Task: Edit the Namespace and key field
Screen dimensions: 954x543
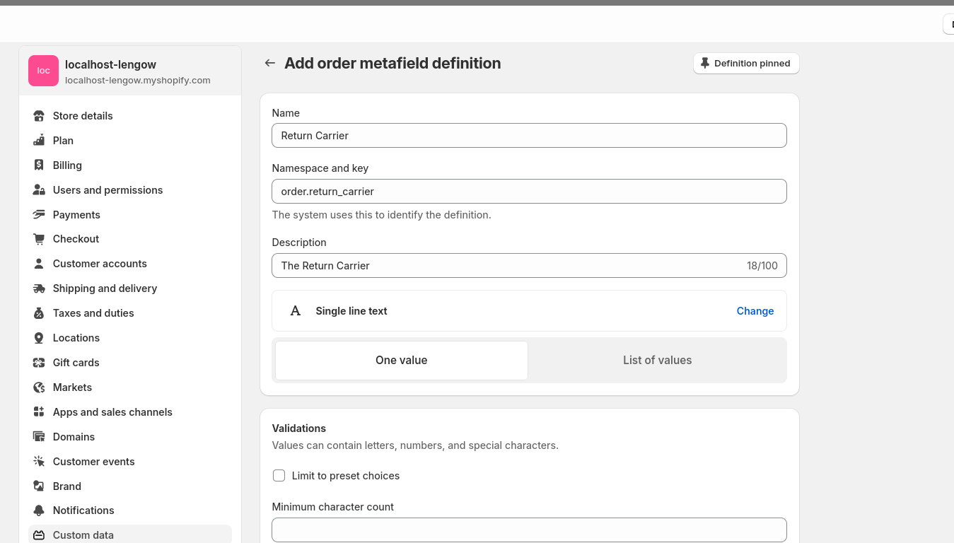Action: pyautogui.click(x=528, y=192)
